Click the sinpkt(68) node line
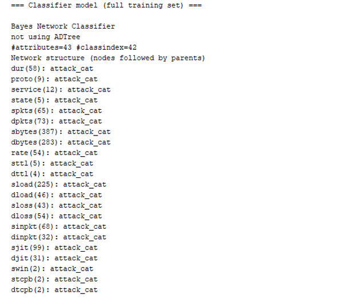Viewport: 344px width, 306px height. [x=59, y=226]
